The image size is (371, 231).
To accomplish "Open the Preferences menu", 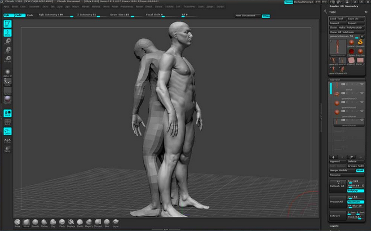I will pyautogui.click(x=127, y=7).
